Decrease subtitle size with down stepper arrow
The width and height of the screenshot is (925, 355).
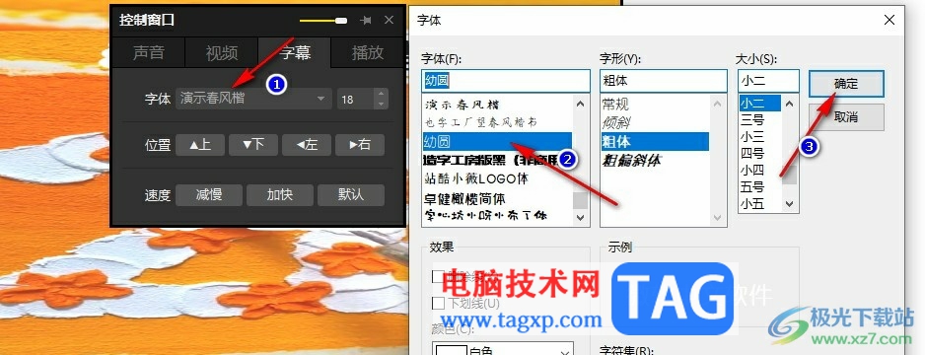tap(381, 105)
